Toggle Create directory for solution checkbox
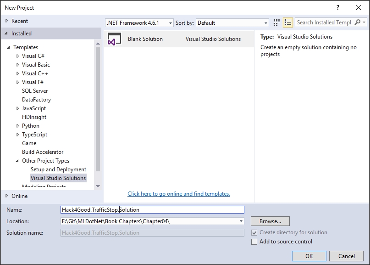 click(x=254, y=232)
